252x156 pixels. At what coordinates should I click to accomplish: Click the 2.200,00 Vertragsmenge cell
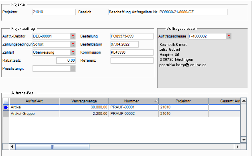[x=84, y=114]
